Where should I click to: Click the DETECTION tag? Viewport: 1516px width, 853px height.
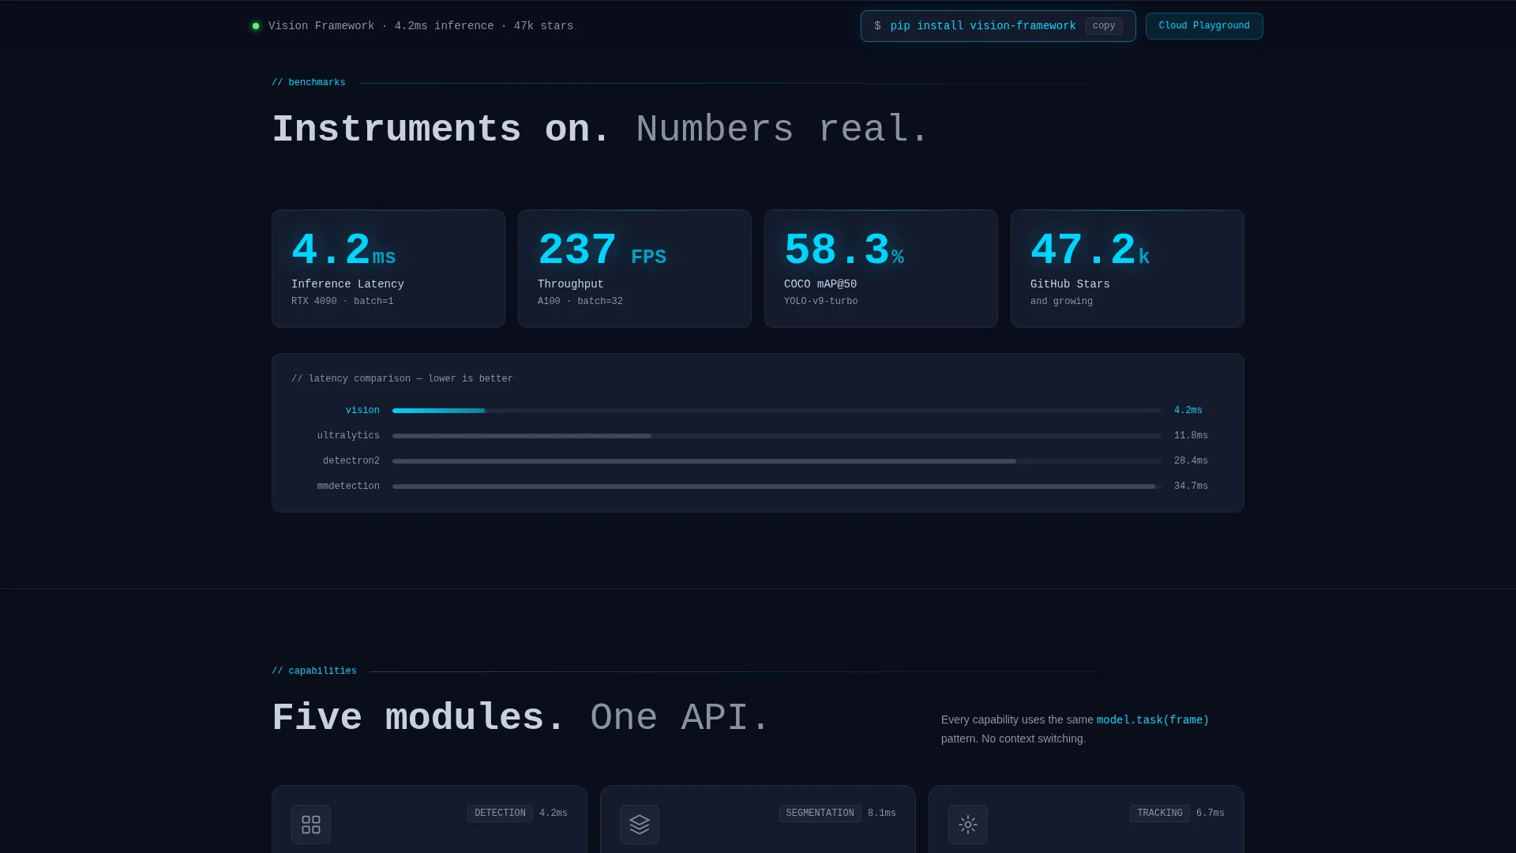coord(500,814)
